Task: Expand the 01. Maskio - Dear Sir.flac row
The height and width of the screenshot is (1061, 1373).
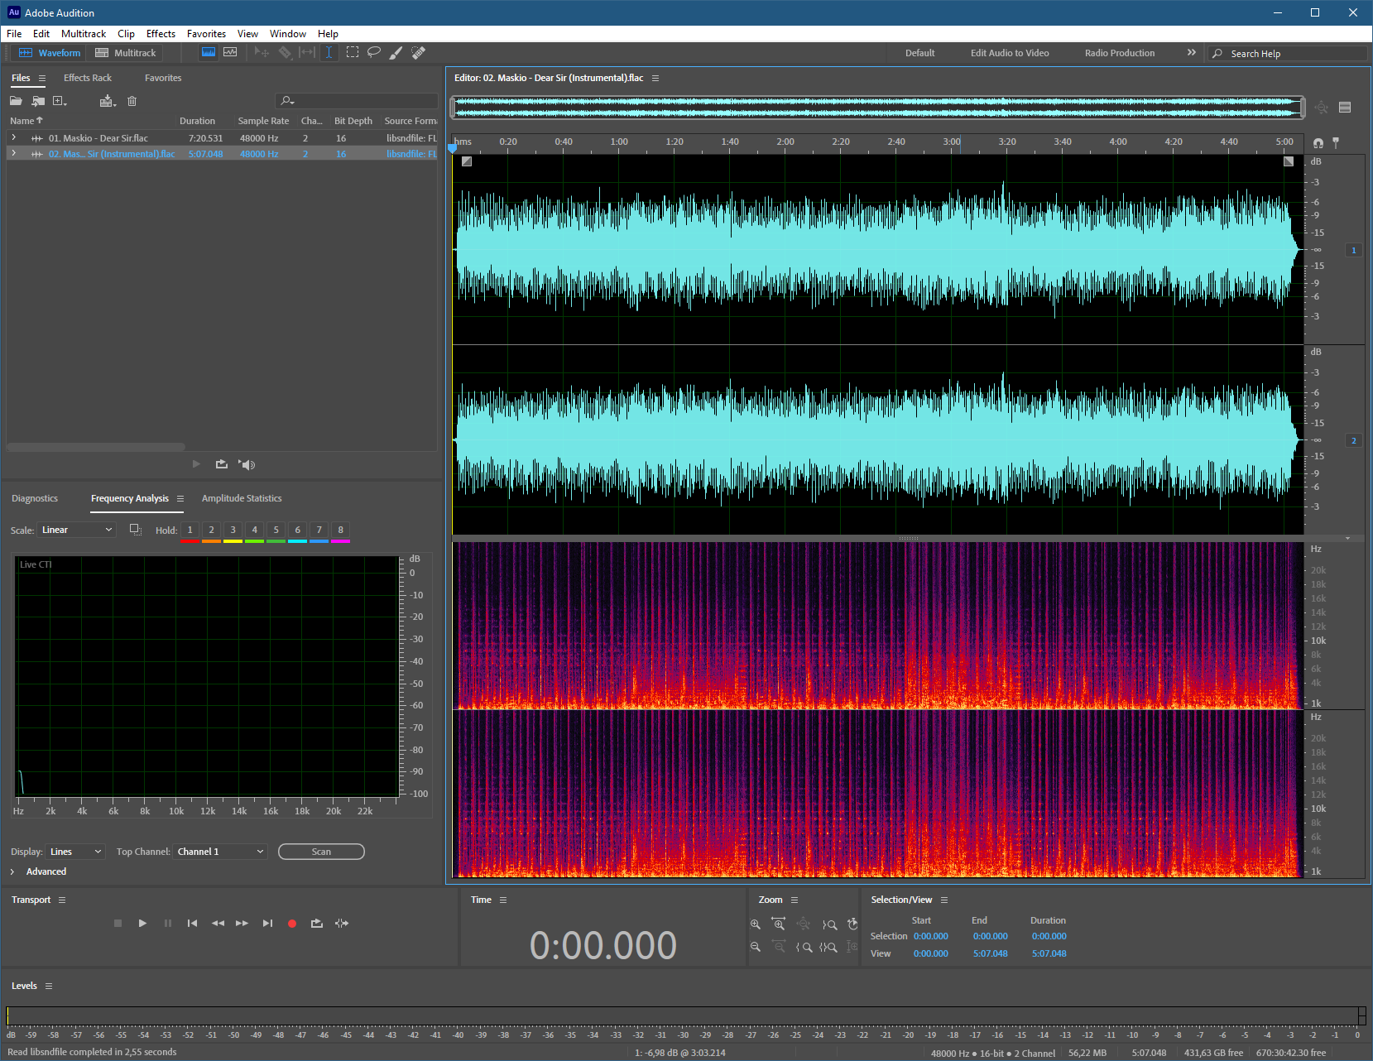Action: (13, 138)
